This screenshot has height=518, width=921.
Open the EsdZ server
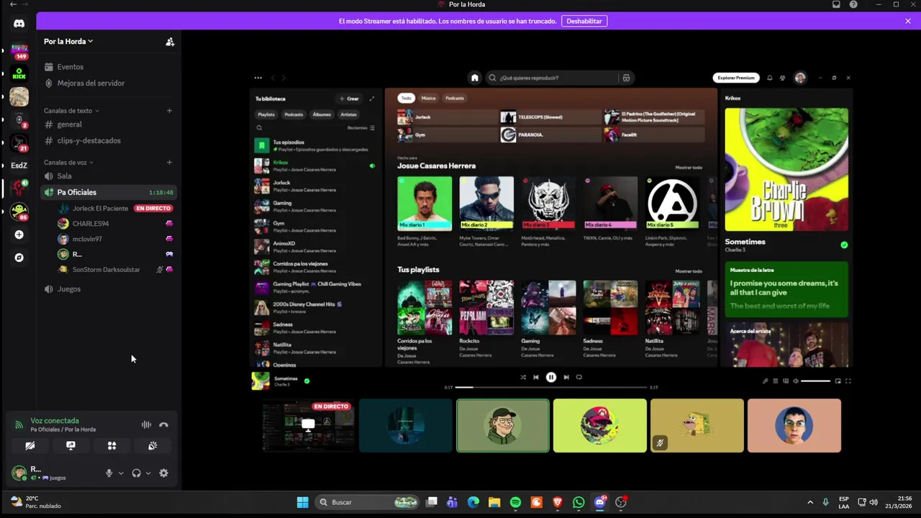point(19,165)
